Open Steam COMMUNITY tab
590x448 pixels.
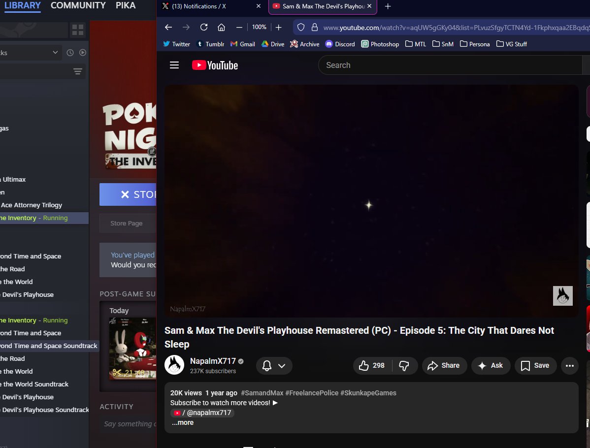pyautogui.click(x=78, y=5)
